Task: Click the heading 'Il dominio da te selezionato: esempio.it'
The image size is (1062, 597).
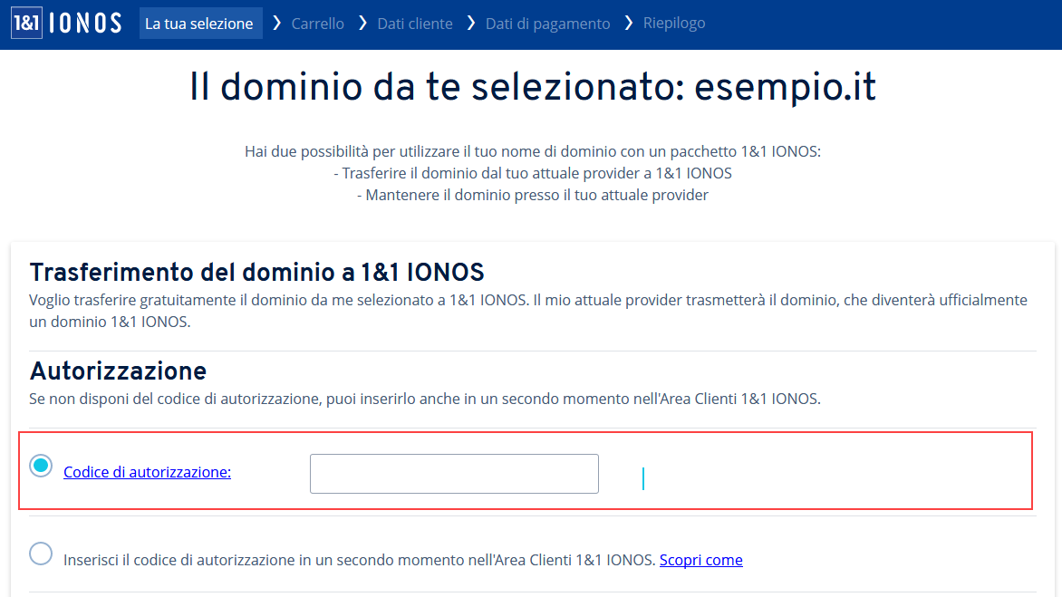Action: 533,87
